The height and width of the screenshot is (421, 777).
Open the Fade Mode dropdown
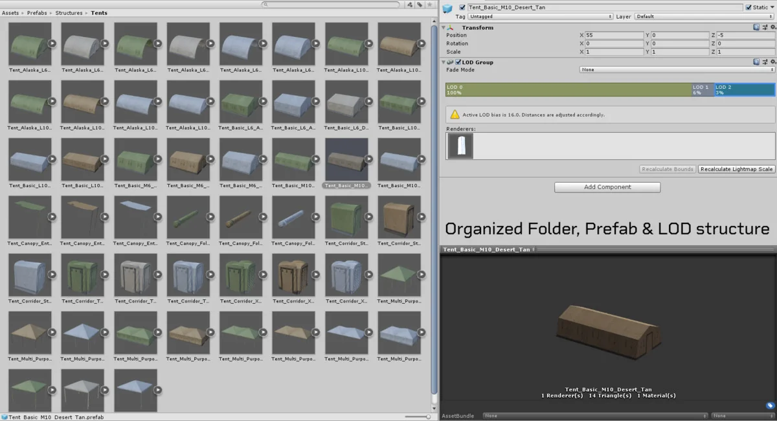coord(677,69)
